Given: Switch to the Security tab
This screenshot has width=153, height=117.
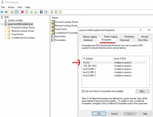Looking at the screenshot, I should (145, 37).
